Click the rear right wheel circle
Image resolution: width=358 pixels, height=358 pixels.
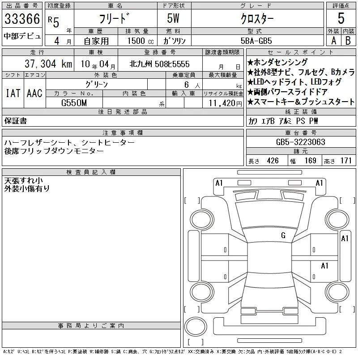[337, 292]
